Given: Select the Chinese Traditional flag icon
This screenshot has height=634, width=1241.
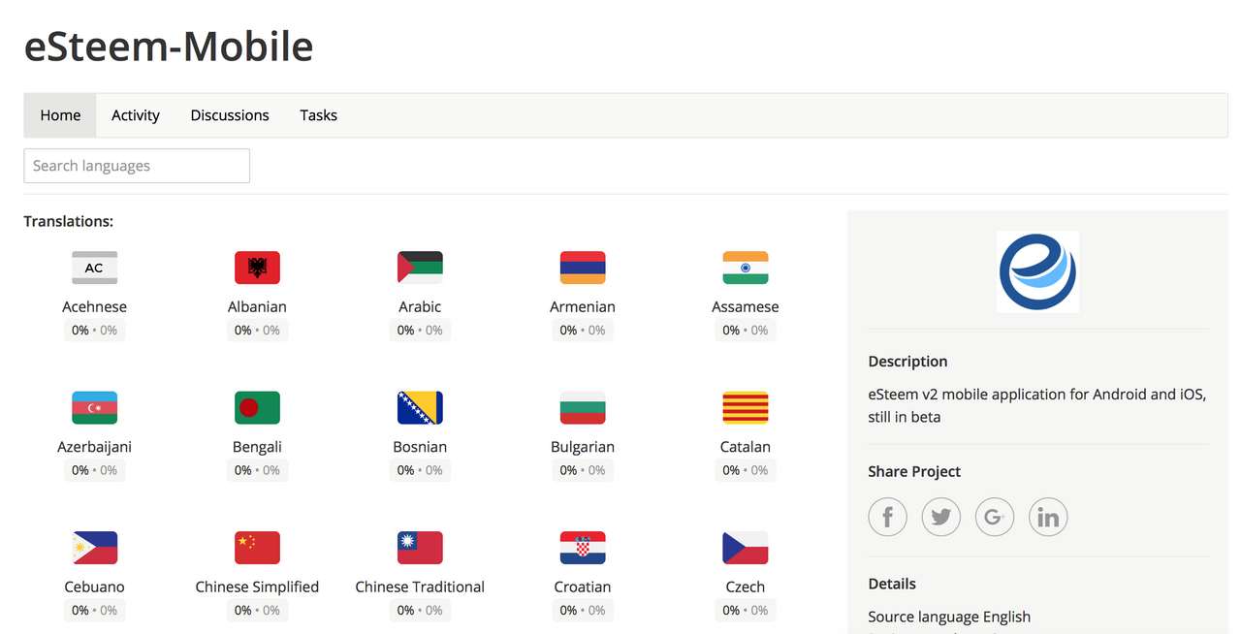Looking at the screenshot, I should (x=420, y=548).
